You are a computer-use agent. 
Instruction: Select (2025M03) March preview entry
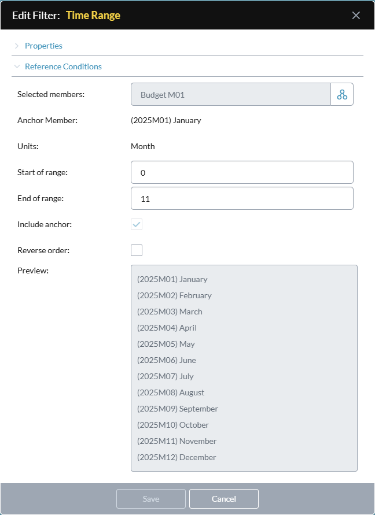(170, 312)
